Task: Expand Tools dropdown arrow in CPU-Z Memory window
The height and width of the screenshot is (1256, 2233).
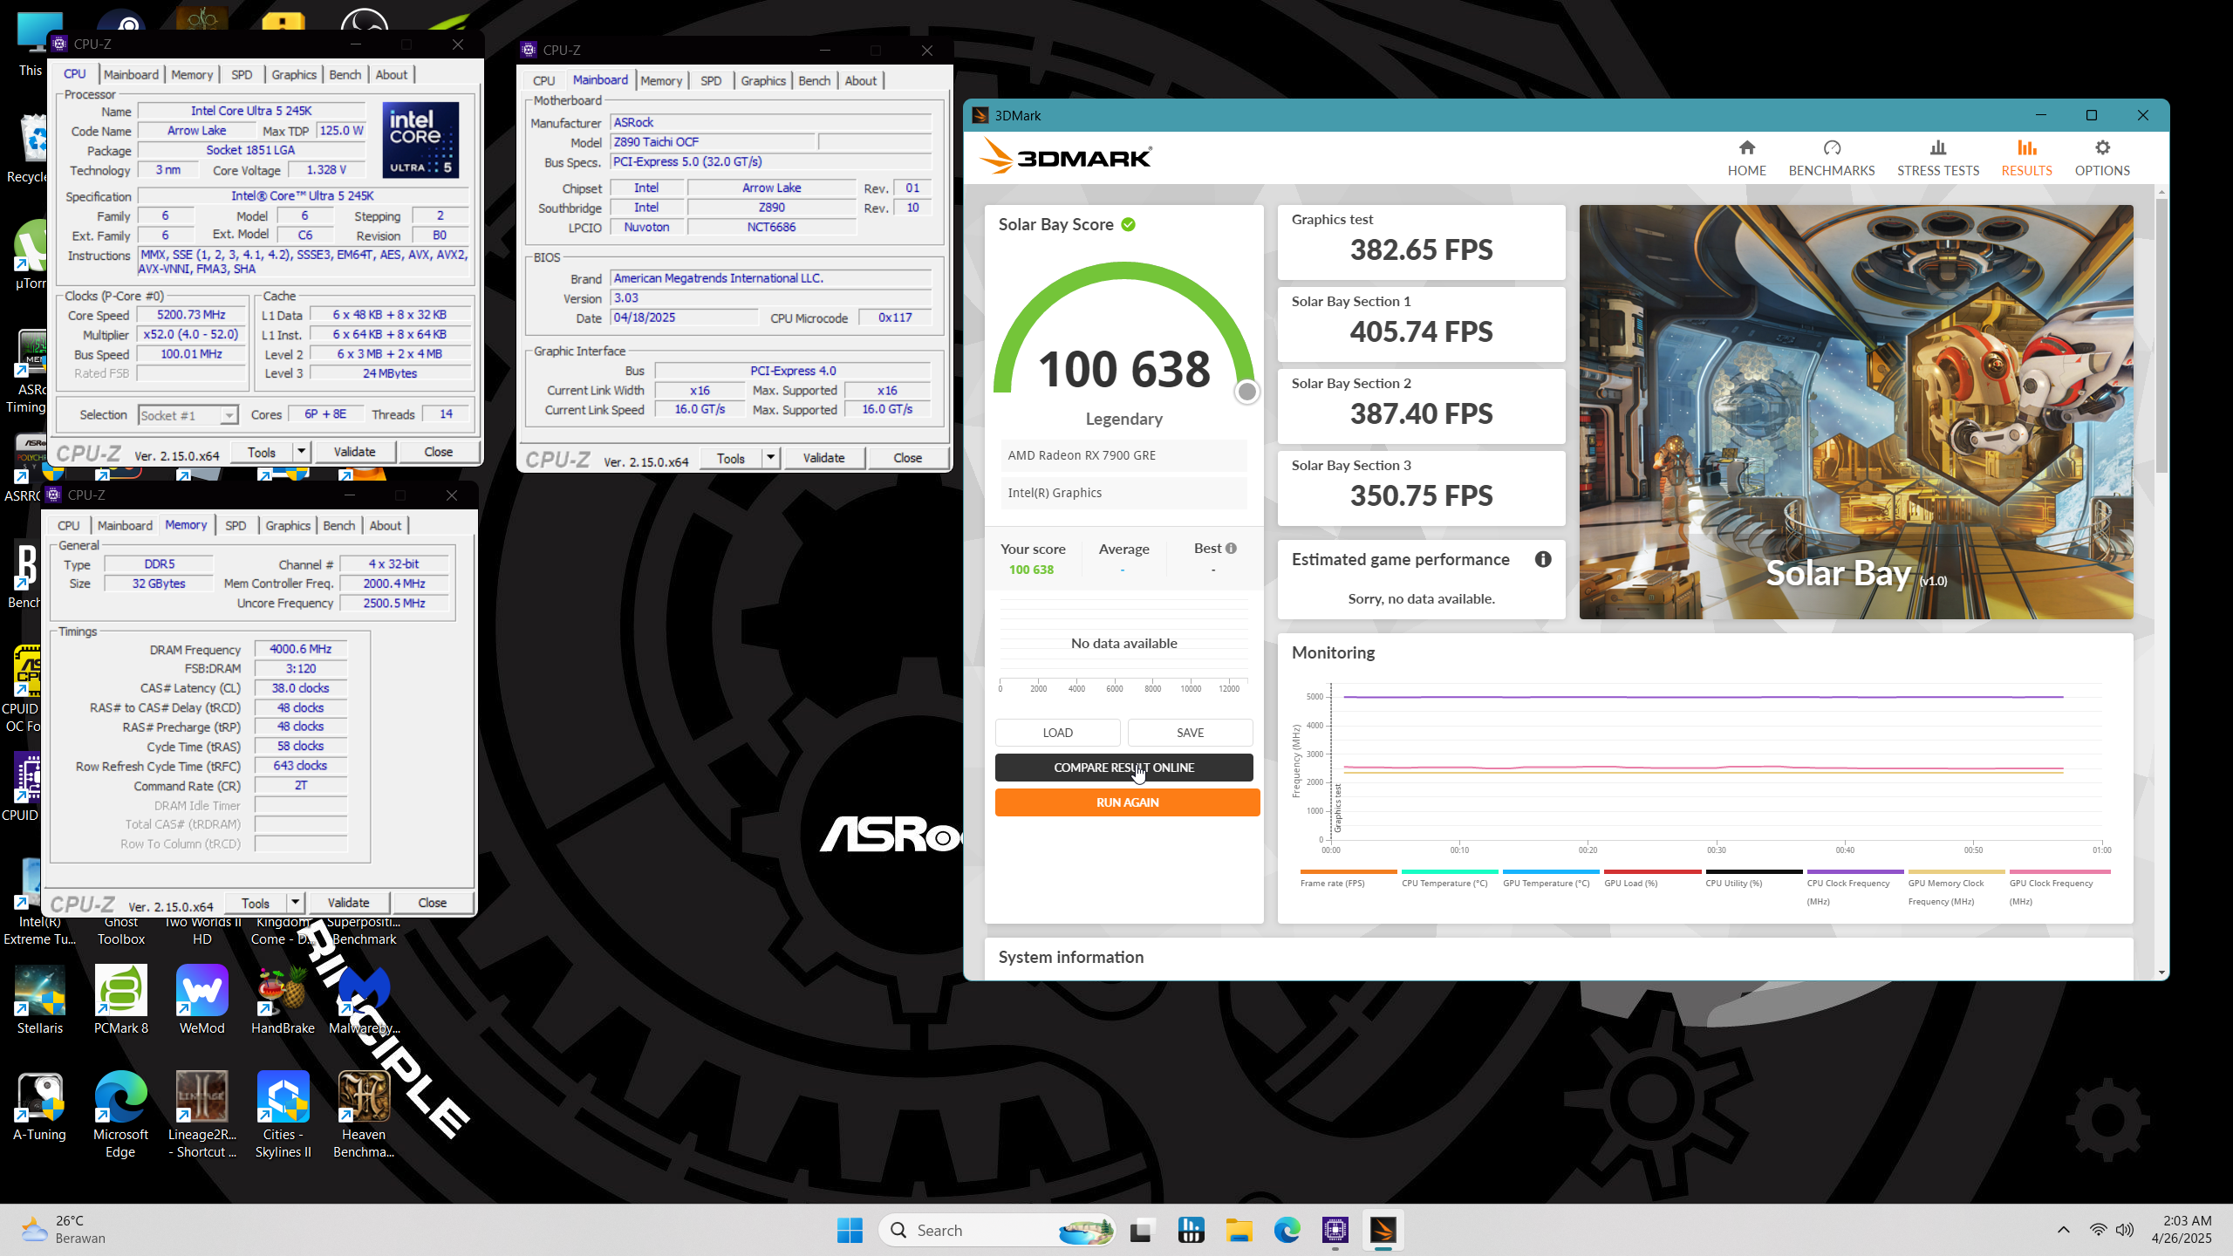Action: [x=295, y=903]
